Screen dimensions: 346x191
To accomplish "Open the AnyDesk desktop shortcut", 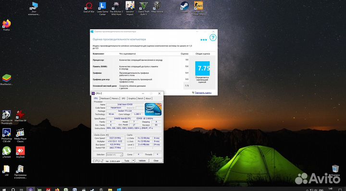I will point(20,153).
